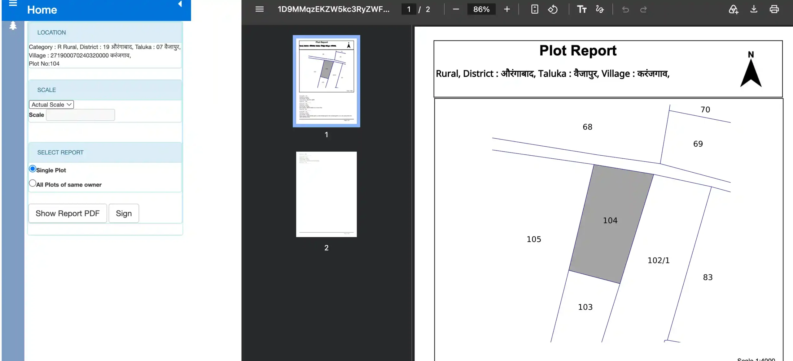Viewport: 793px width, 361px height.
Task: Click the plot label 83 on the map
Action: 708,277
